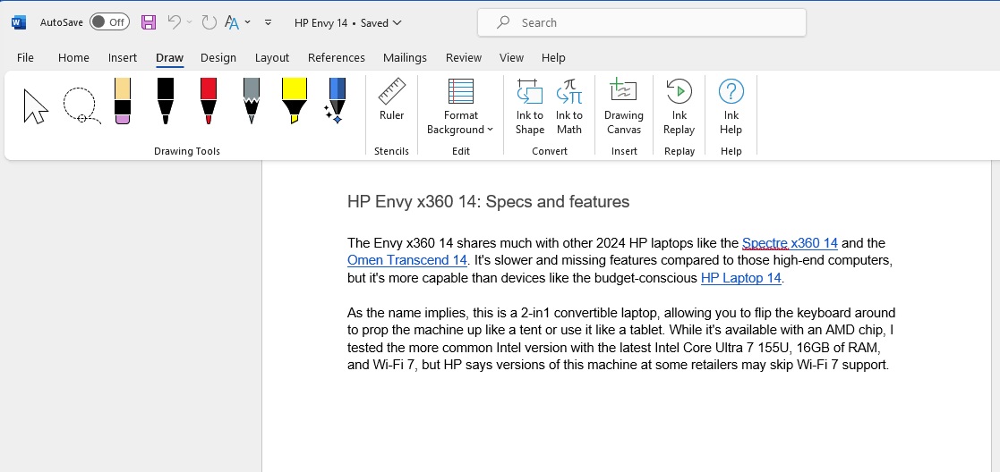
Task: Click the Word app icon
Action: click(x=19, y=22)
